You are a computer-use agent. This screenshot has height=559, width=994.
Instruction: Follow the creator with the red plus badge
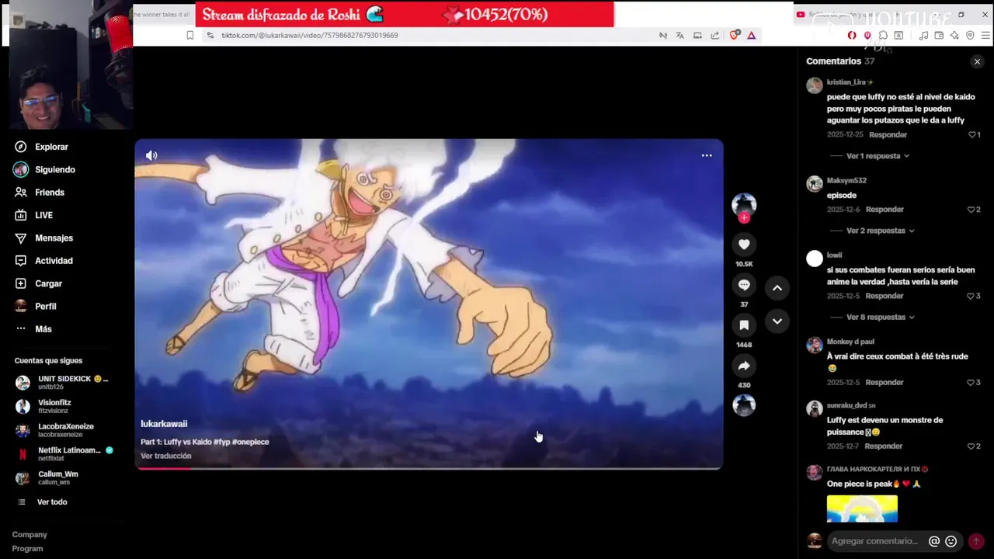pos(744,218)
